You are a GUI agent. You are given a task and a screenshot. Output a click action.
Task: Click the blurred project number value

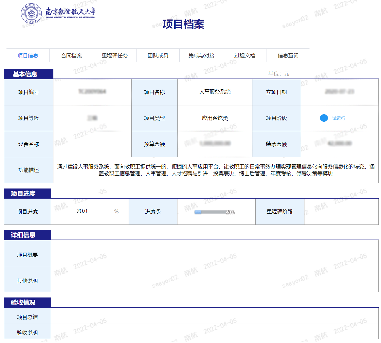click(x=92, y=91)
